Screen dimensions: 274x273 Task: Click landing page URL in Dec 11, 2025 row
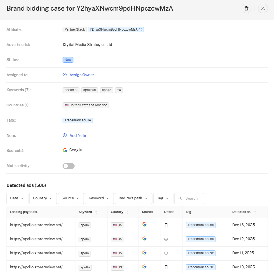point(36,253)
